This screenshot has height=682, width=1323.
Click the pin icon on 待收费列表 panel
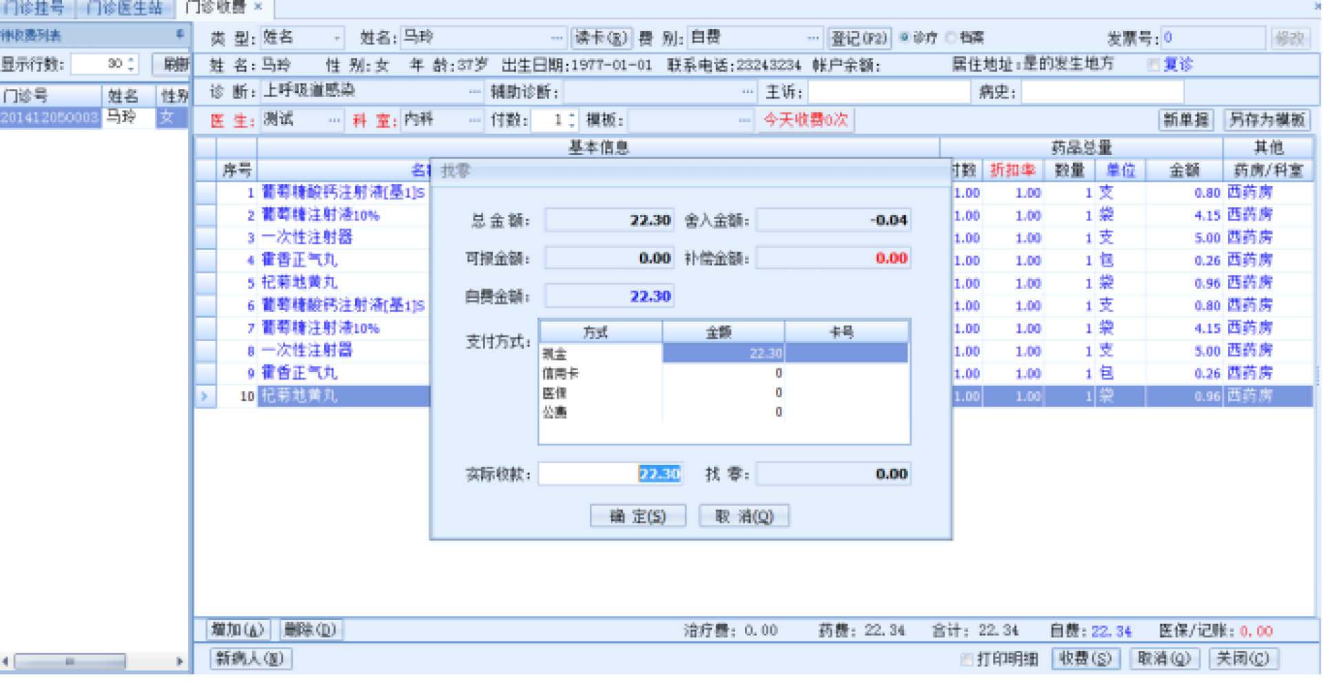click(180, 34)
